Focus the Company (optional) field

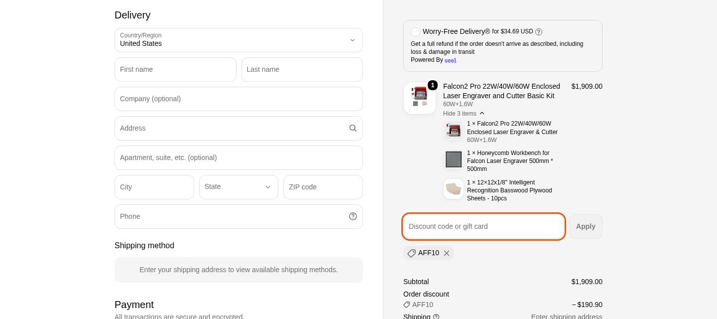239,99
